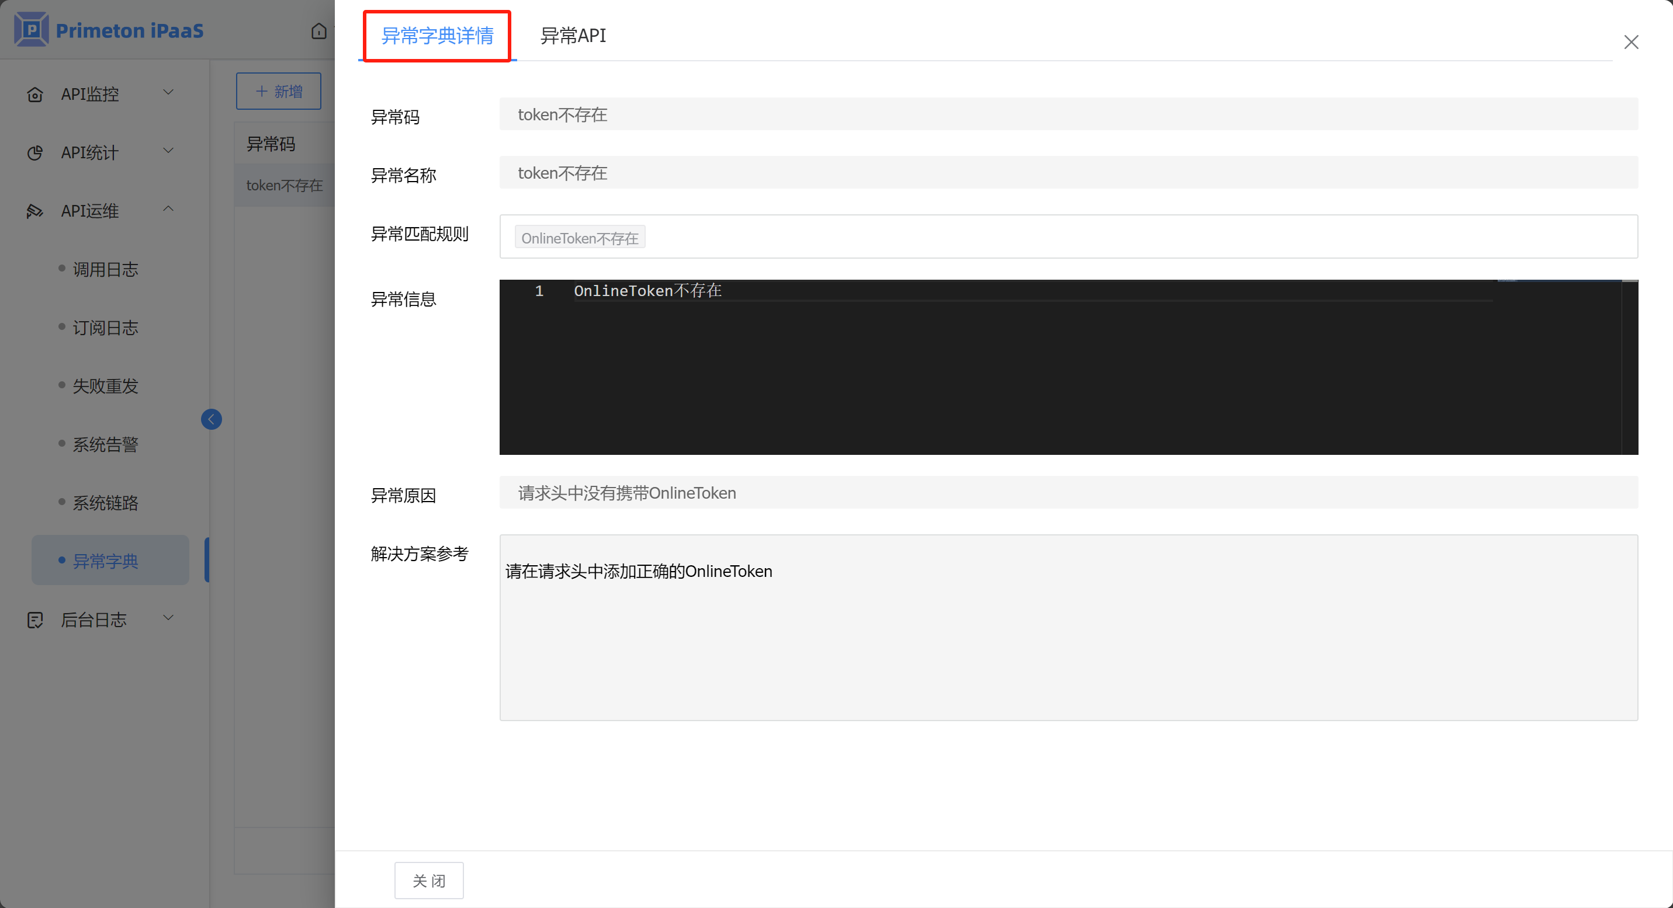Screen dimensions: 1673x908
Task: Collapse the API运维 menu chevron
Action: (168, 209)
